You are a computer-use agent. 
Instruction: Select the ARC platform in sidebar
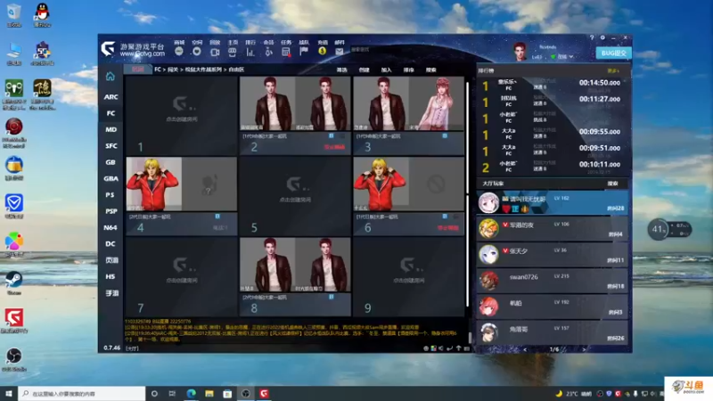(111, 97)
